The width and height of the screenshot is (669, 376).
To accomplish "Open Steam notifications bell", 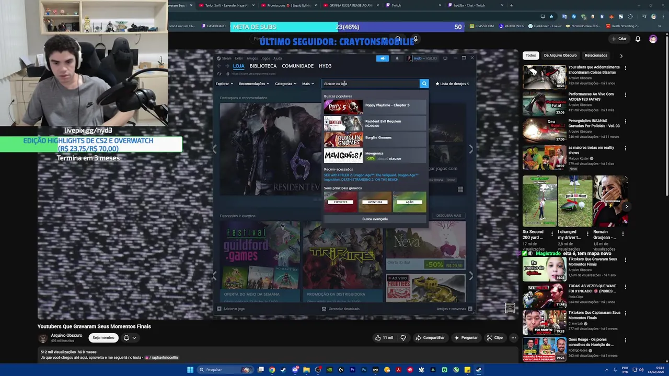I will [x=397, y=58].
